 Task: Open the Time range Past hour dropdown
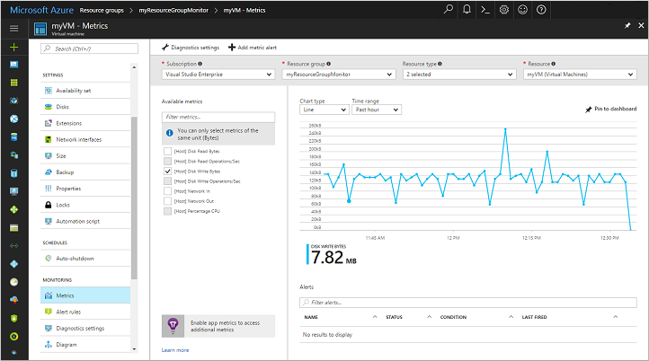pos(377,110)
